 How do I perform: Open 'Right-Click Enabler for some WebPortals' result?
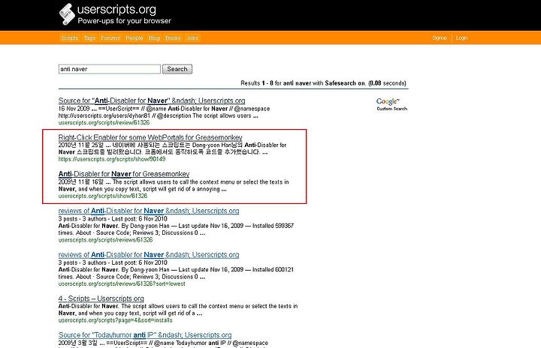click(x=150, y=137)
